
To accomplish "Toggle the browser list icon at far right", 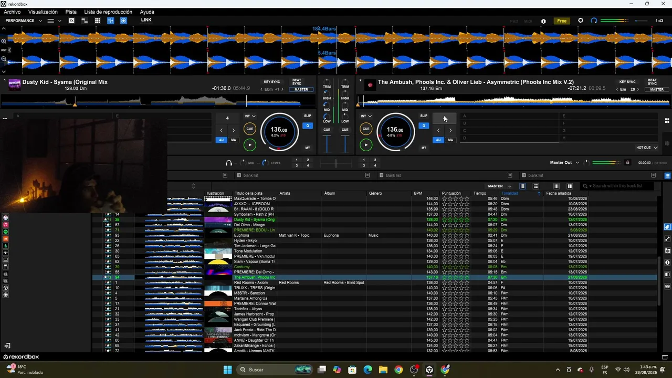I will pyautogui.click(x=667, y=175).
